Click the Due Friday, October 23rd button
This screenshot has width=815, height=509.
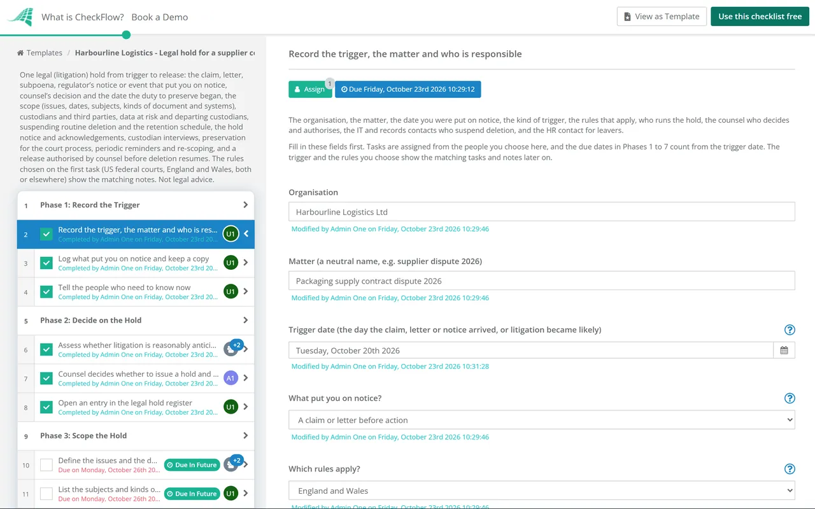408,90
